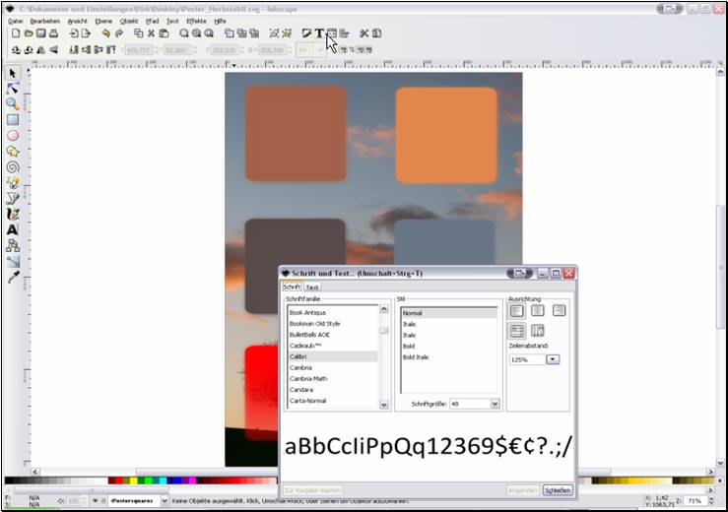728x512 pixels.
Task: Toggle left text alignment in dialog
Action: [517, 310]
